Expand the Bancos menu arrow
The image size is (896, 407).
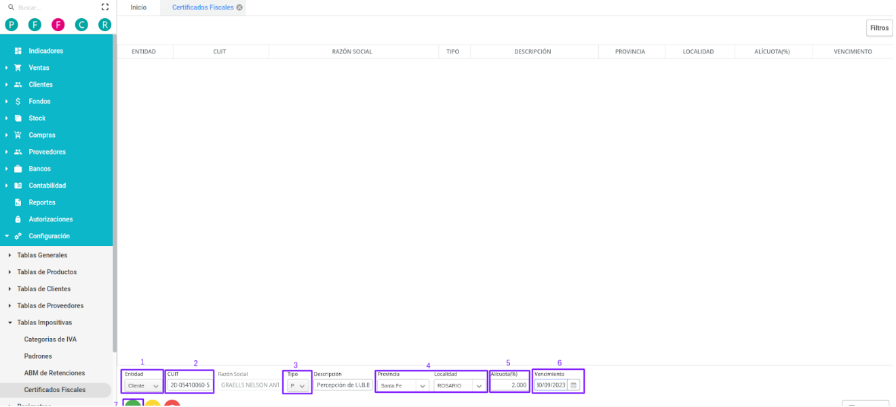7,169
